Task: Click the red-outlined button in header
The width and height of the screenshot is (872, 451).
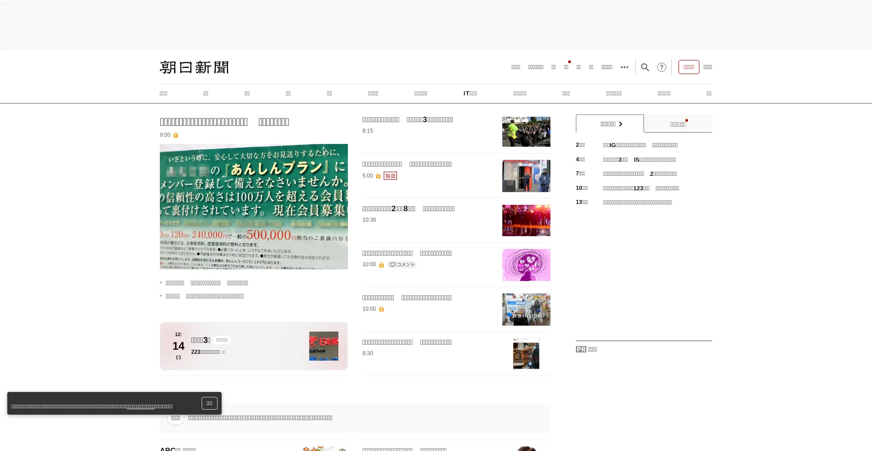Action: click(x=689, y=67)
